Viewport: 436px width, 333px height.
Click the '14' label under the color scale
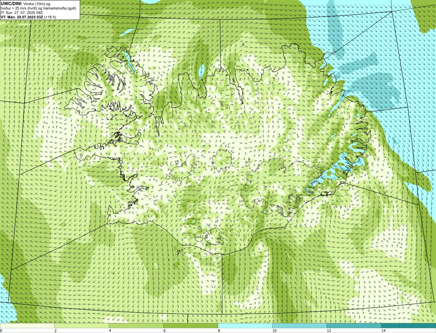click(x=383, y=331)
